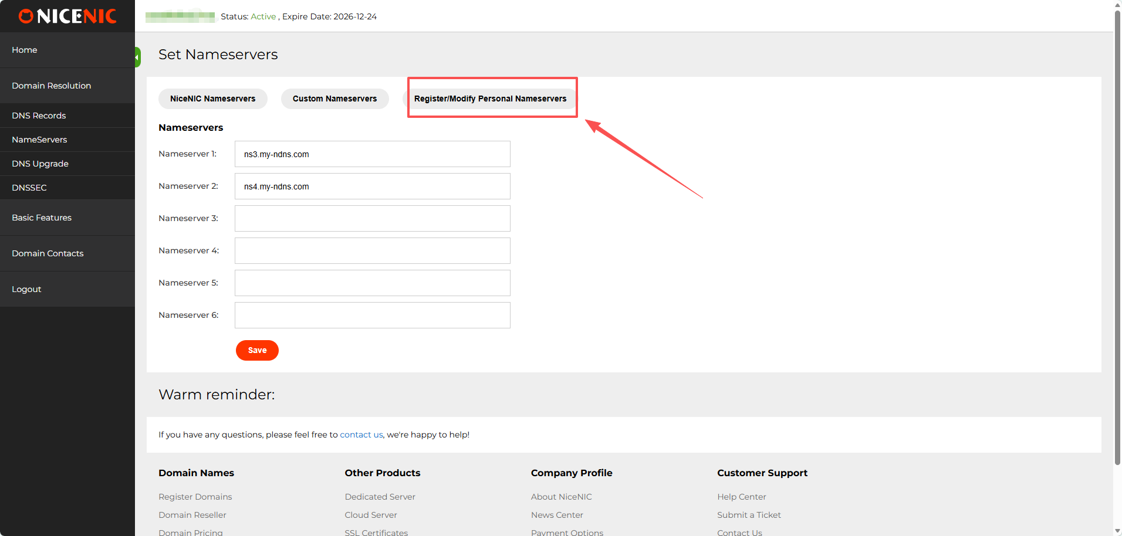The height and width of the screenshot is (536, 1122).
Task: Focus the Nameserver 3 input box
Action: point(372,219)
